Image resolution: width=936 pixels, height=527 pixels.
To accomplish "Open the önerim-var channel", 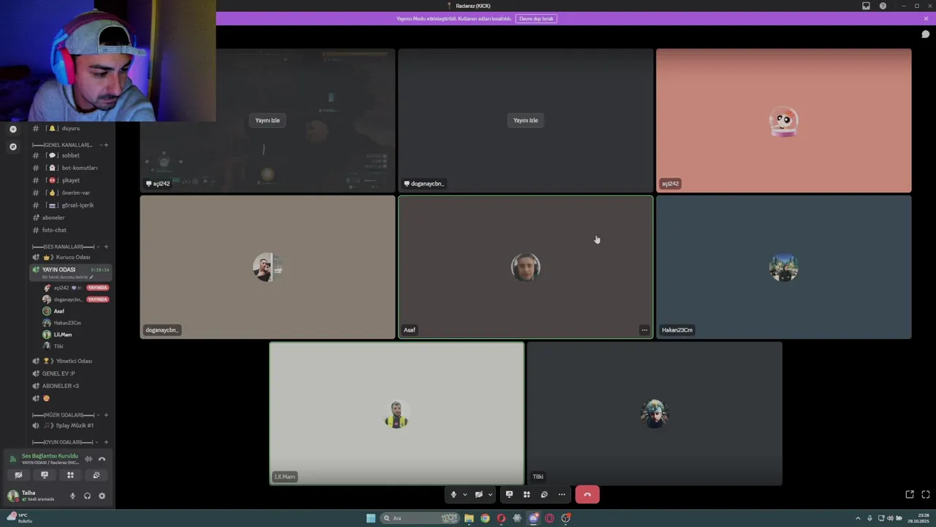I will (71, 193).
